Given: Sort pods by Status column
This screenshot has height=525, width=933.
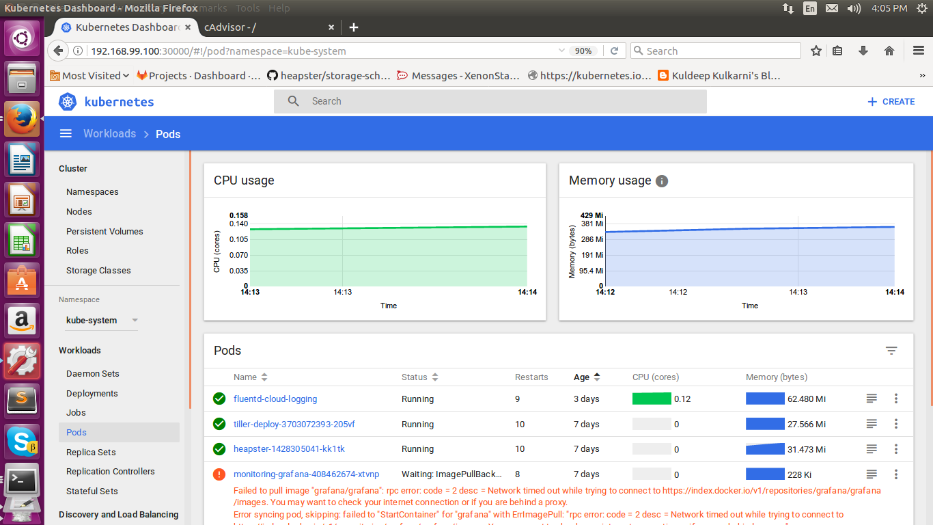Looking at the screenshot, I should [x=419, y=377].
